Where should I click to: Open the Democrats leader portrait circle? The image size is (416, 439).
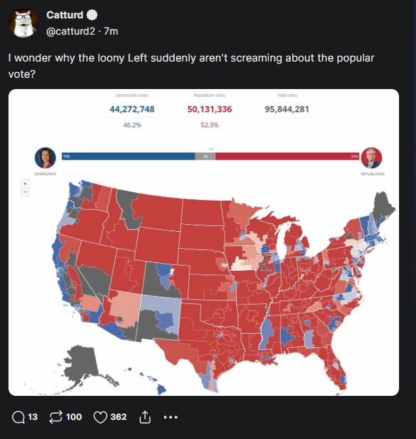tap(45, 158)
